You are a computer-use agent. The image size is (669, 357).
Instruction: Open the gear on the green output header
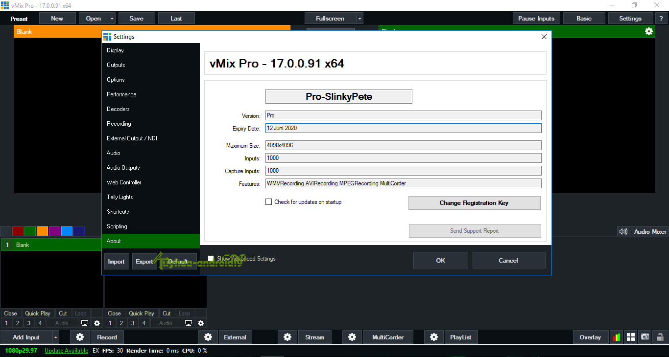point(649,31)
